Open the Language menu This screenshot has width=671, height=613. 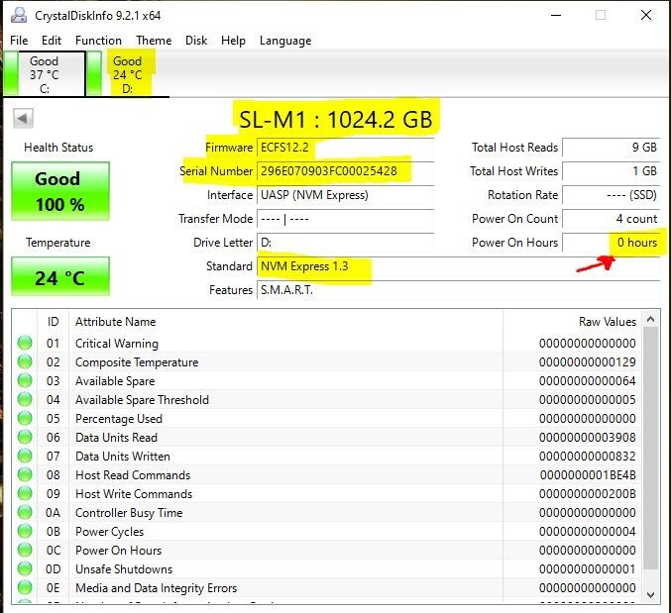click(285, 41)
